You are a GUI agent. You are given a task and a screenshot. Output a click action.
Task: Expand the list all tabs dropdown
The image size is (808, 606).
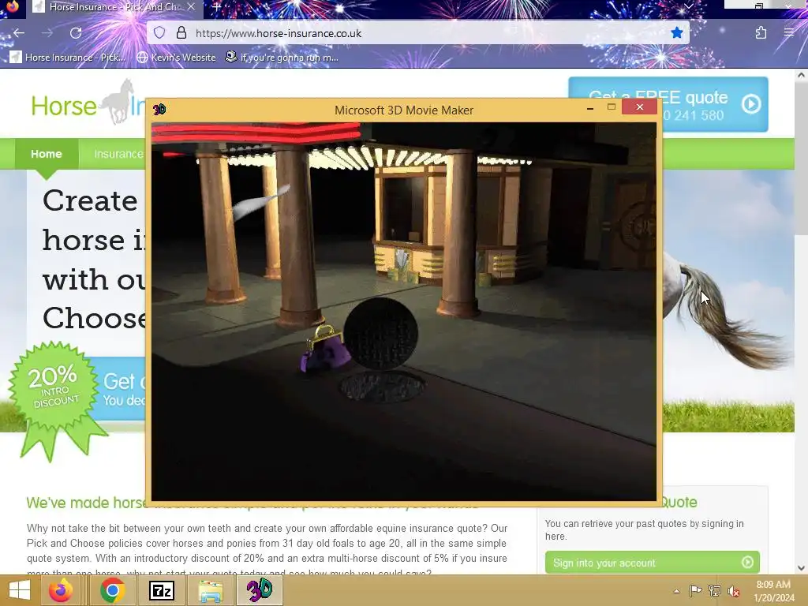coord(688,6)
